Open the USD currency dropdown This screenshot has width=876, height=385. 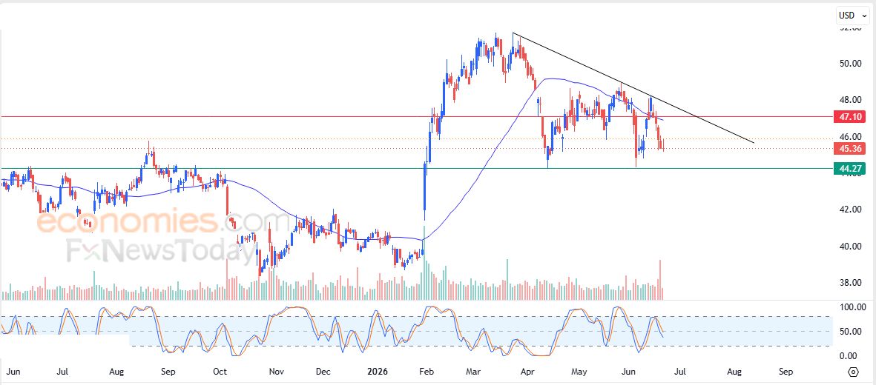coord(852,16)
